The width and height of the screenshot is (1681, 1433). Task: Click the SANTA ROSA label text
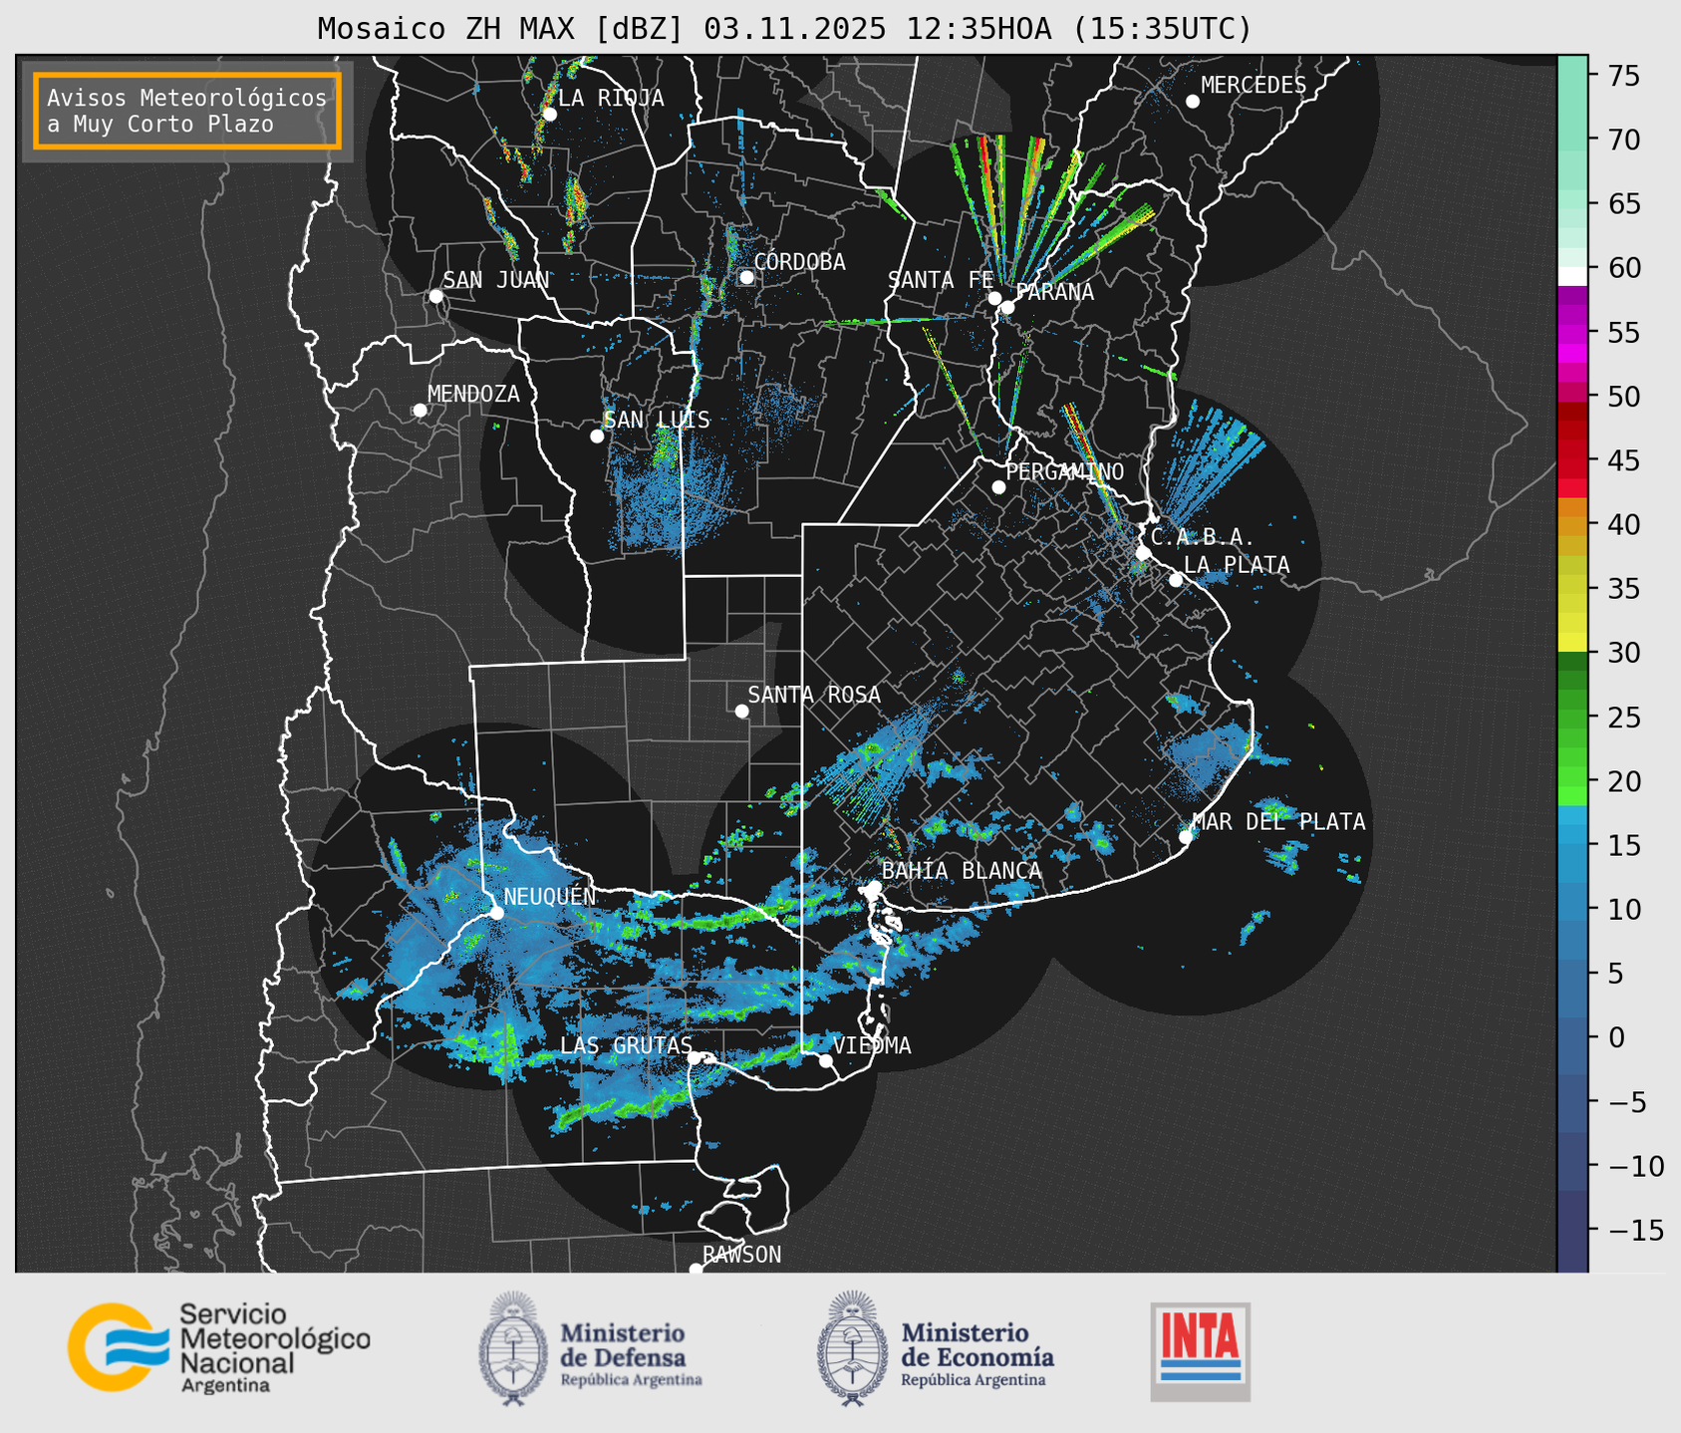(x=814, y=695)
